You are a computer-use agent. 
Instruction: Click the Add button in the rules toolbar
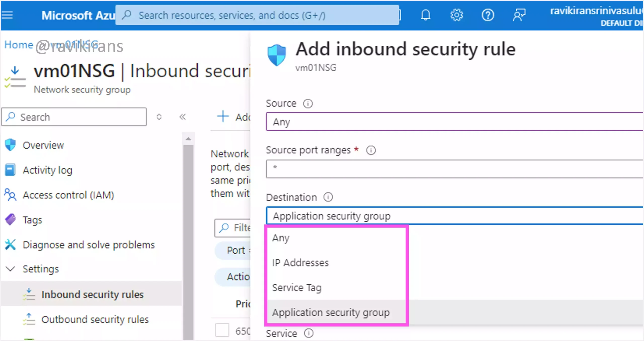coord(234,117)
